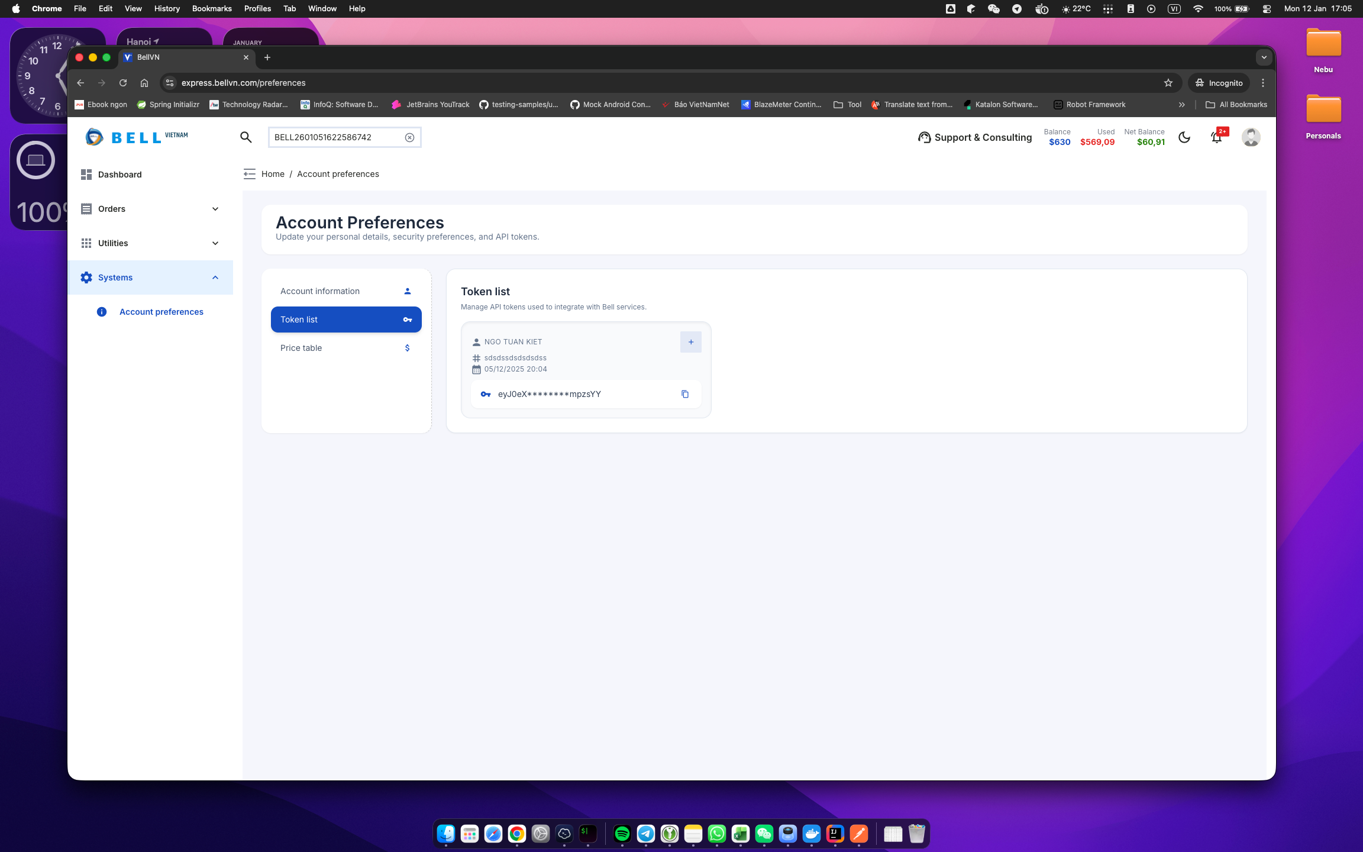Open Spotify from the Dock

[x=622, y=834]
